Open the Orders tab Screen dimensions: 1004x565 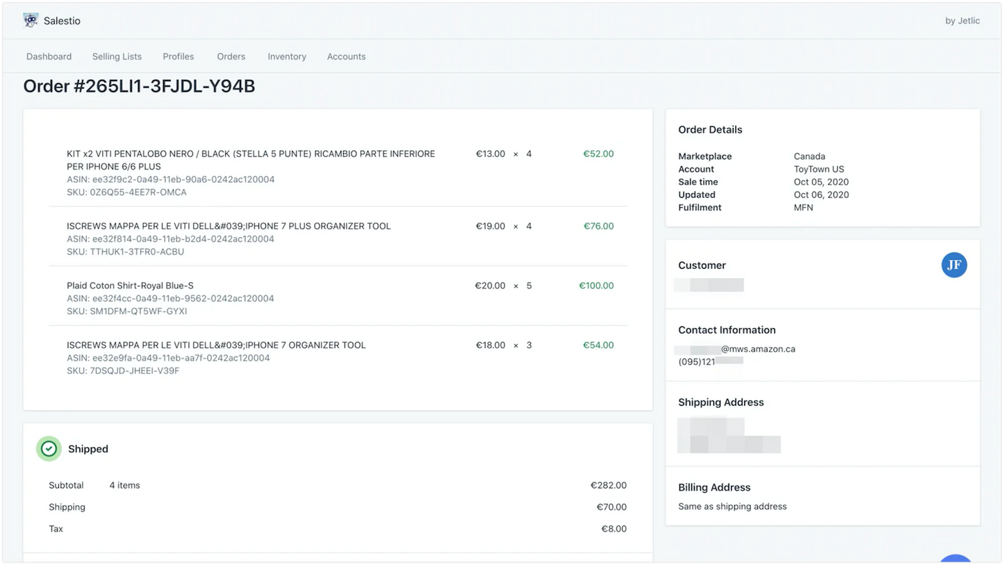point(231,56)
